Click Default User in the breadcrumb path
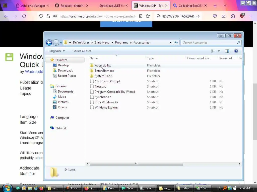 coord(81,42)
